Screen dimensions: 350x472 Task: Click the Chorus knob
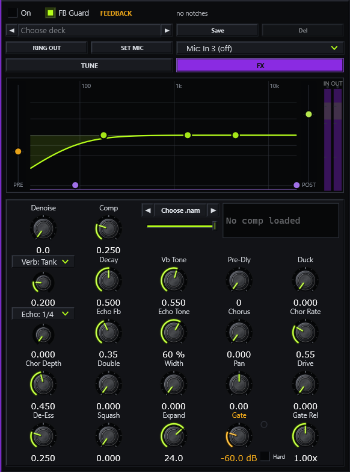coord(239,332)
